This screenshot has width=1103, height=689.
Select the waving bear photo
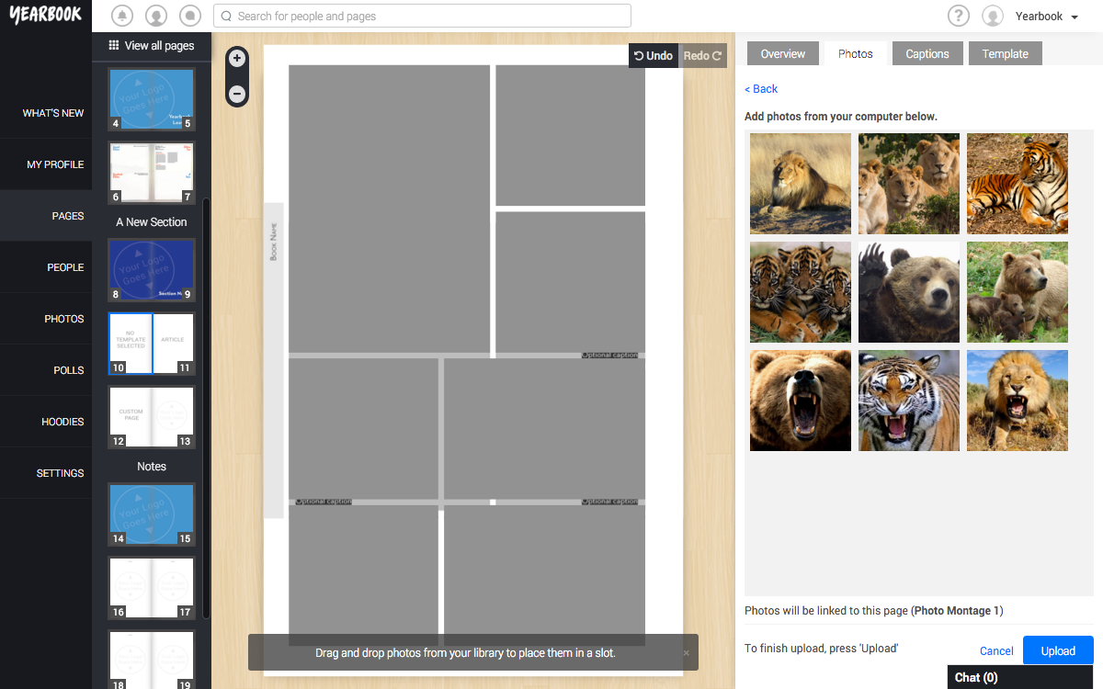(x=909, y=292)
